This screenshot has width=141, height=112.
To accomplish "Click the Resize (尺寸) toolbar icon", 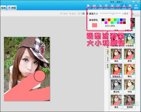I will (x=118, y=6).
